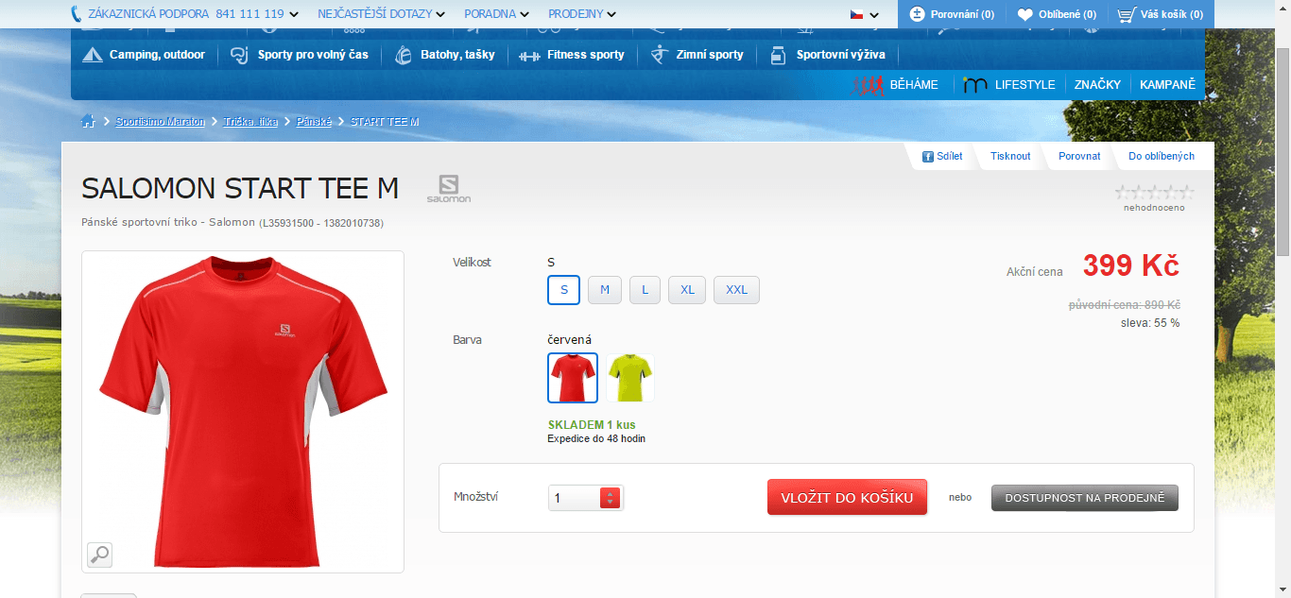Increase quantity with the stepper up arrow
1291x598 pixels.
610,493
